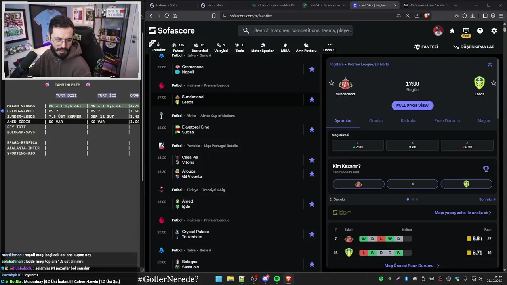Unfavorite the Amed - Iğdır star
The image size is (507, 285).
coord(312,204)
